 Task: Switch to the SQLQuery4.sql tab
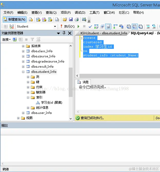pos(145,33)
